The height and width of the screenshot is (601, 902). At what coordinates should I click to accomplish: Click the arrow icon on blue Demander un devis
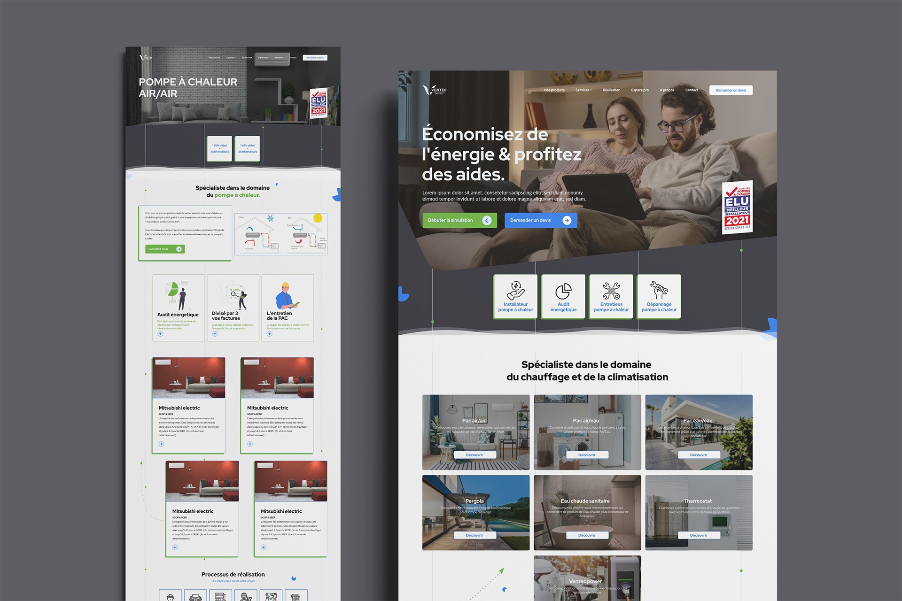click(x=567, y=220)
